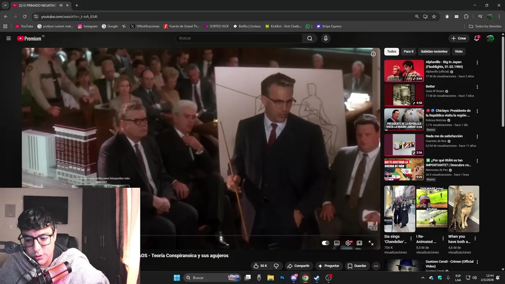The height and width of the screenshot is (284, 505).
Task: Go back with the browser back arrow
Action: pyautogui.click(x=6, y=17)
